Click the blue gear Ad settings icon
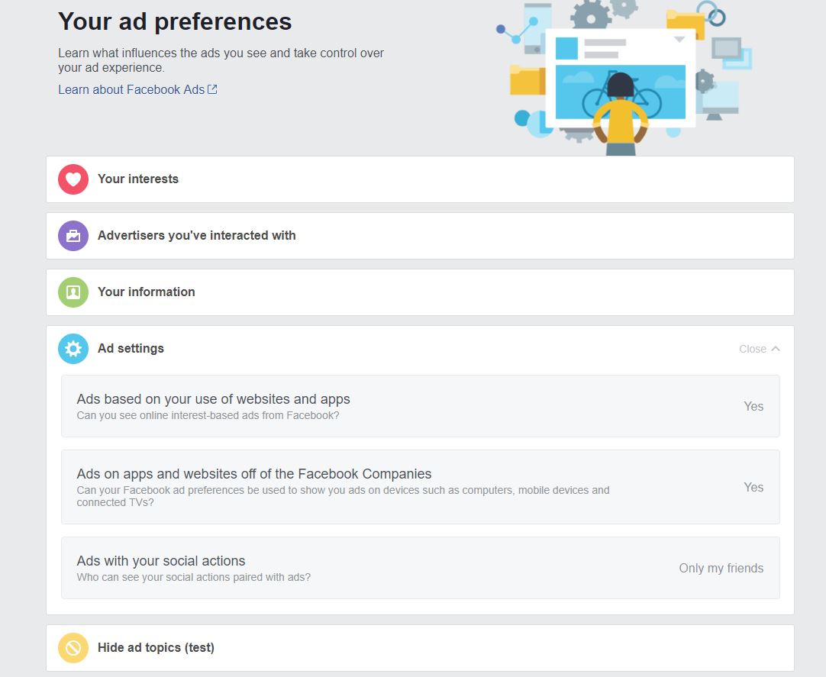Viewport: 826px width, 677px height. [x=73, y=349]
